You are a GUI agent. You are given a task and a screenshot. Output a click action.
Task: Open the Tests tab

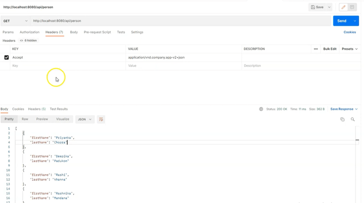point(121,32)
